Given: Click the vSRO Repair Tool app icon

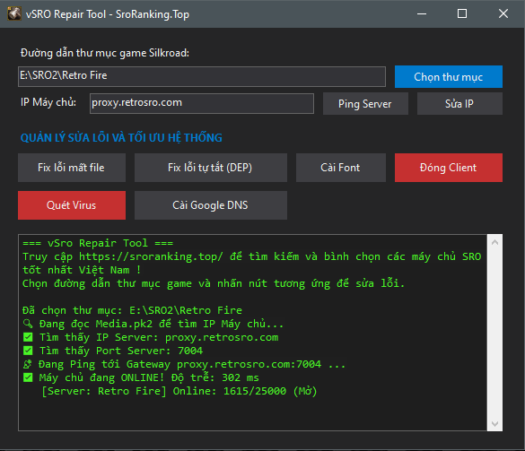Looking at the screenshot, I should pos(14,13).
